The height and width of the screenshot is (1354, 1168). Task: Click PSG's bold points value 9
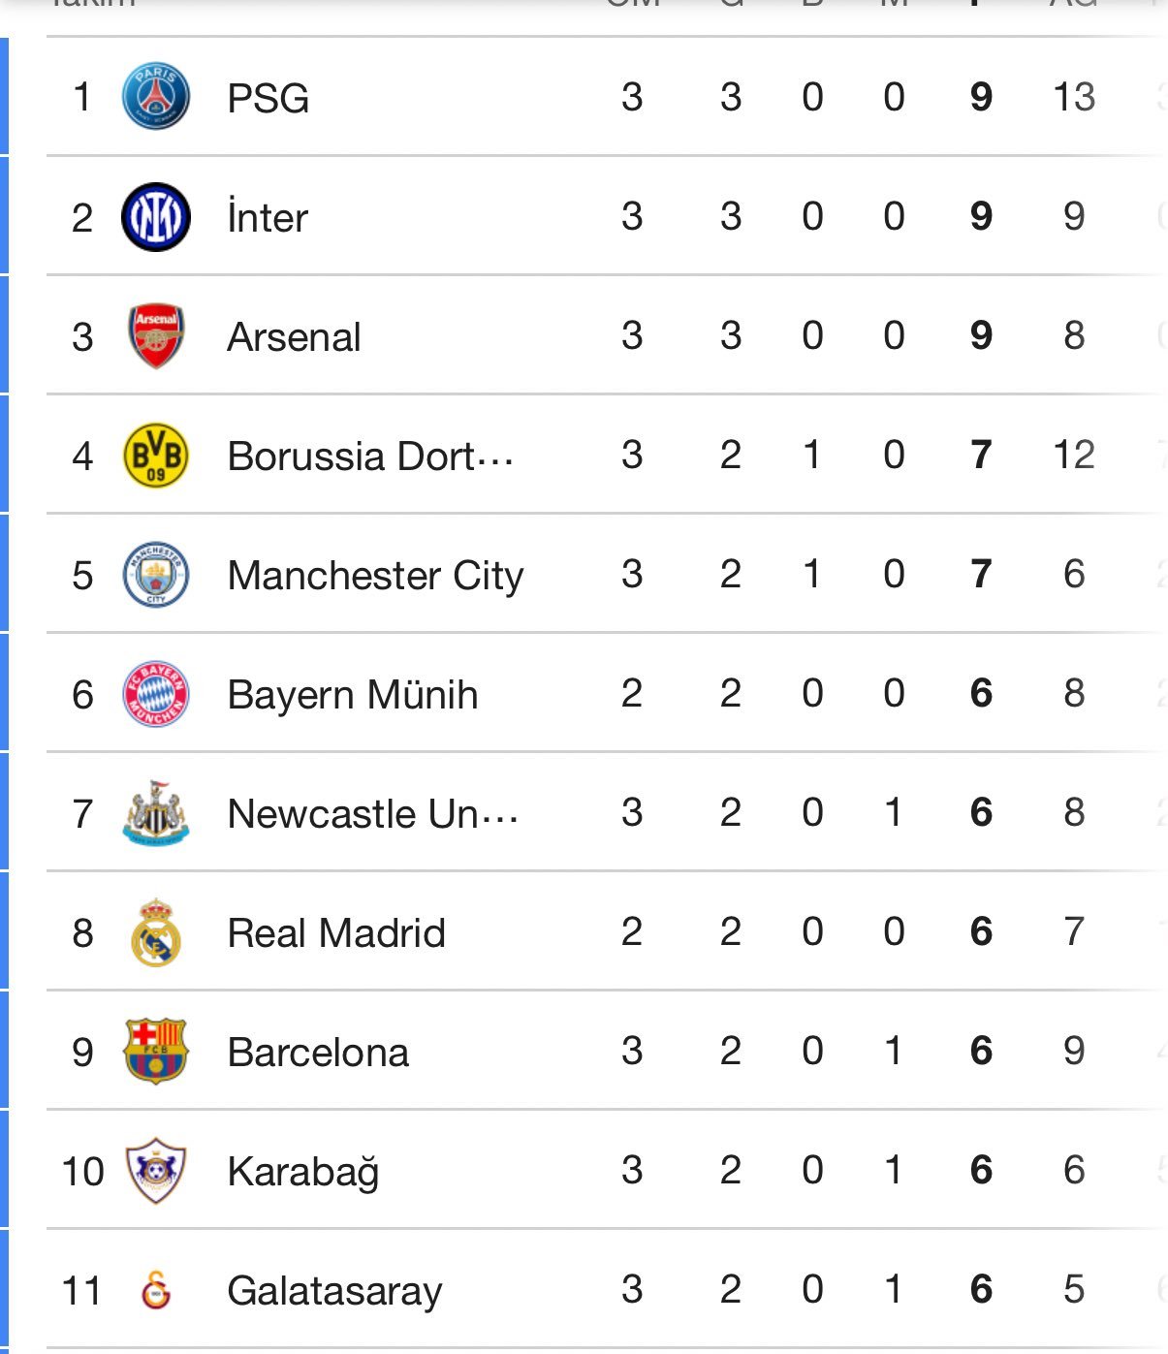click(x=981, y=97)
